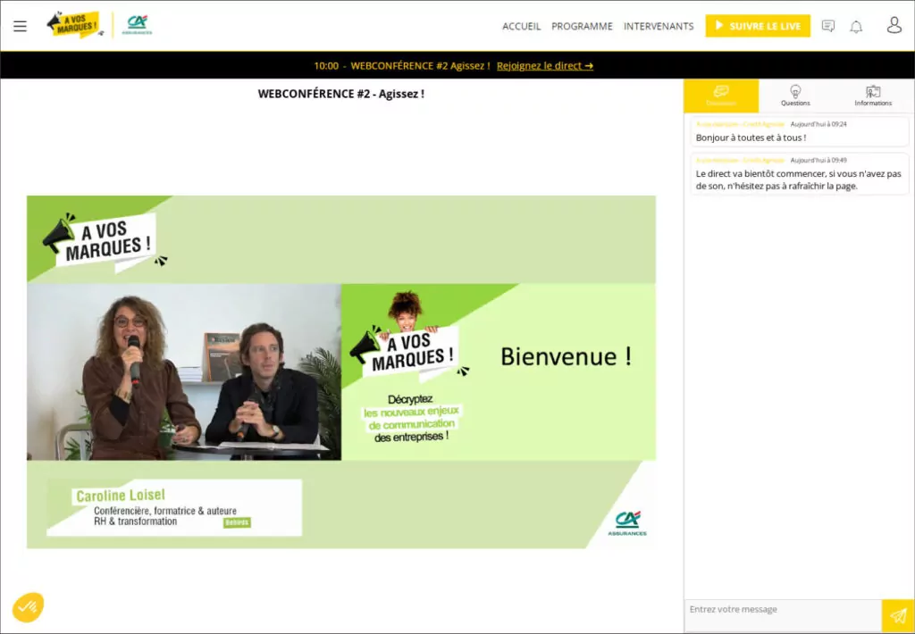The height and width of the screenshot is (634, 915).
Task: Open the user profile icon
Action: 894,25
